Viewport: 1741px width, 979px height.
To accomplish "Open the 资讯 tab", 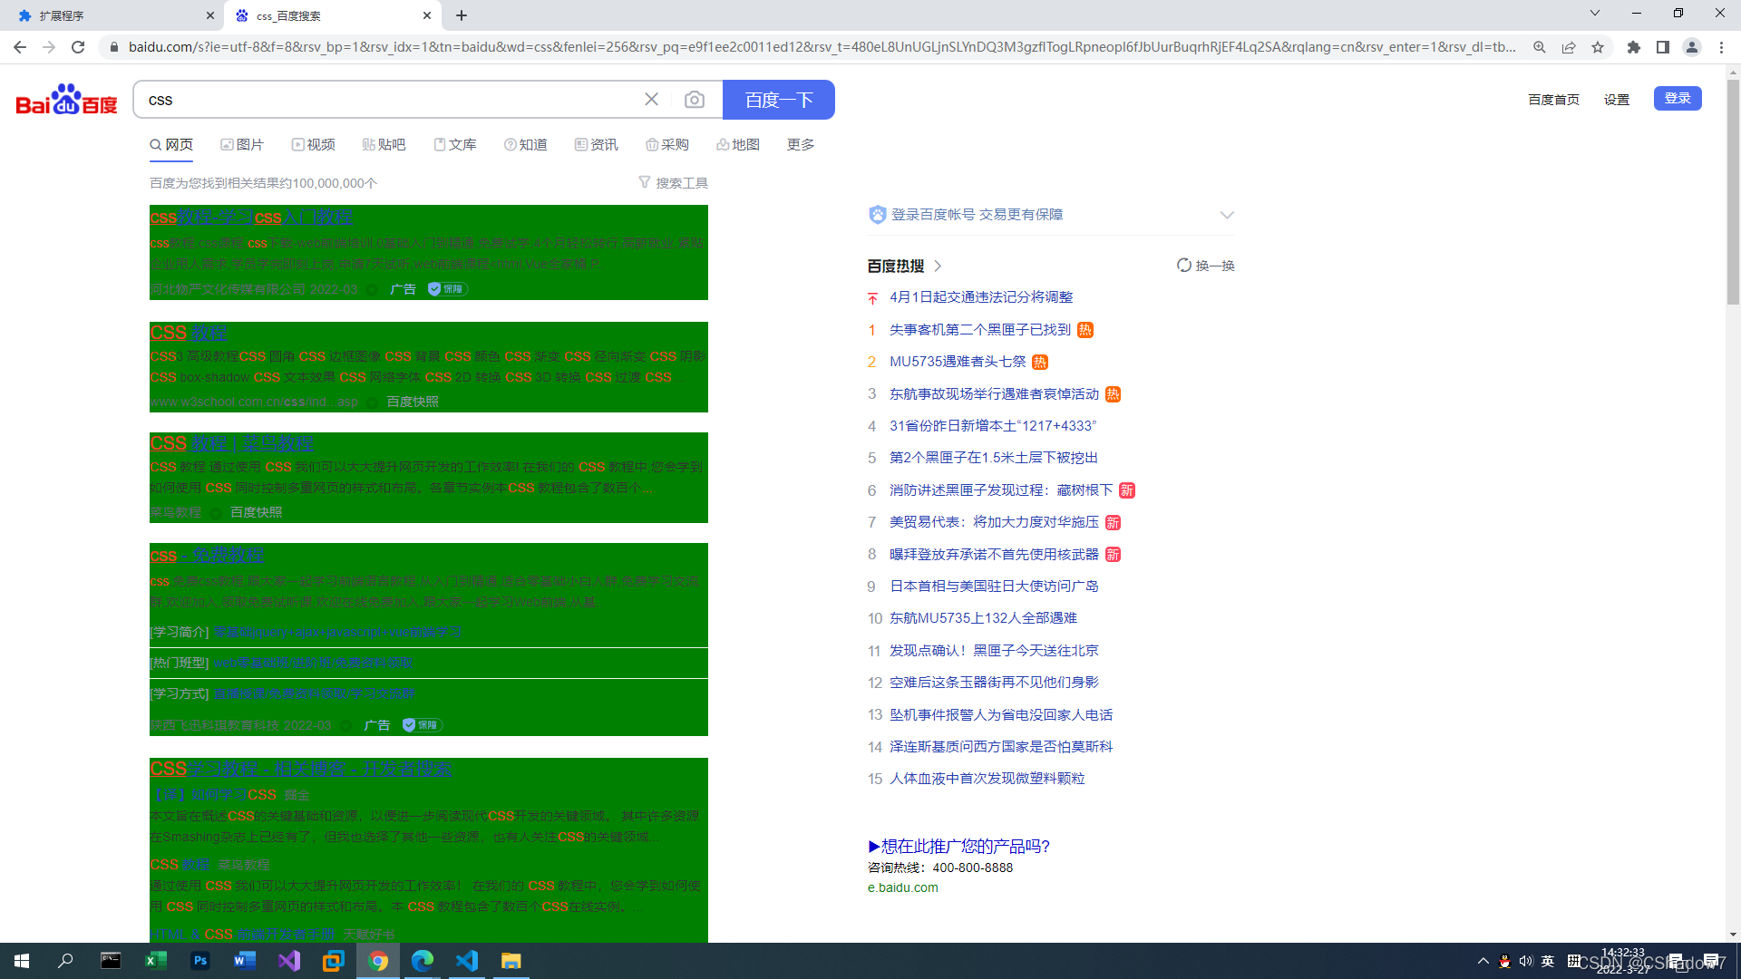I will [597, 145].
